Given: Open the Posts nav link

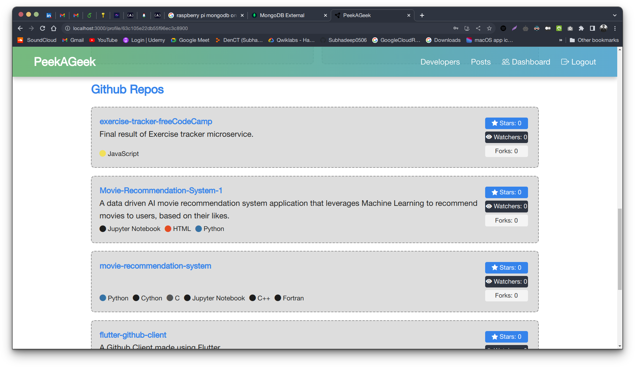Looking at the screenshot, I should [481, 62].
